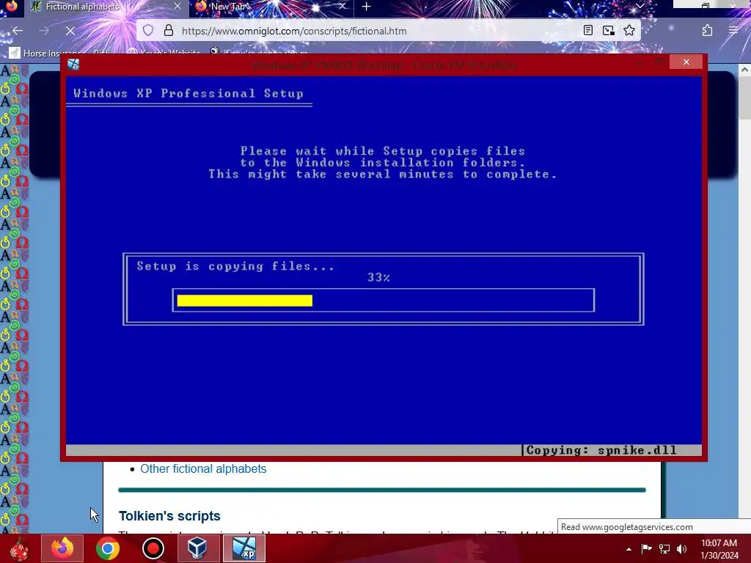The width and height of the screenshot is (751, 563).
Task: Go back using Firefox's back arrow
Action: pos(18,31)
